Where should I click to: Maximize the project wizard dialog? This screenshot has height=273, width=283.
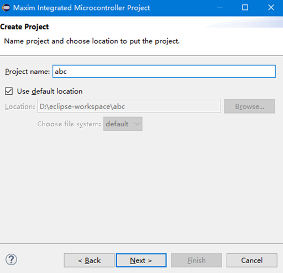coord(245,8)
